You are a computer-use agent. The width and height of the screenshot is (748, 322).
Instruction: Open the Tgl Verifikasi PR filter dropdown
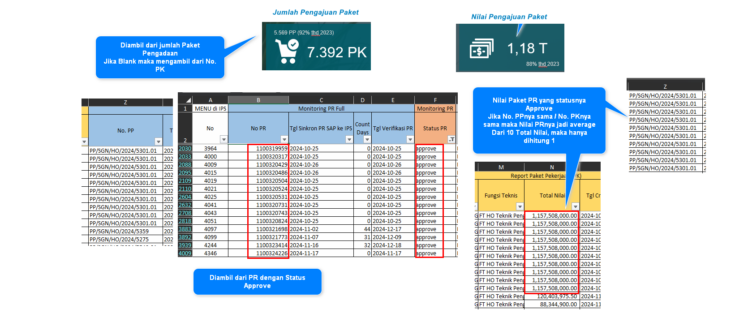[410, 139]
